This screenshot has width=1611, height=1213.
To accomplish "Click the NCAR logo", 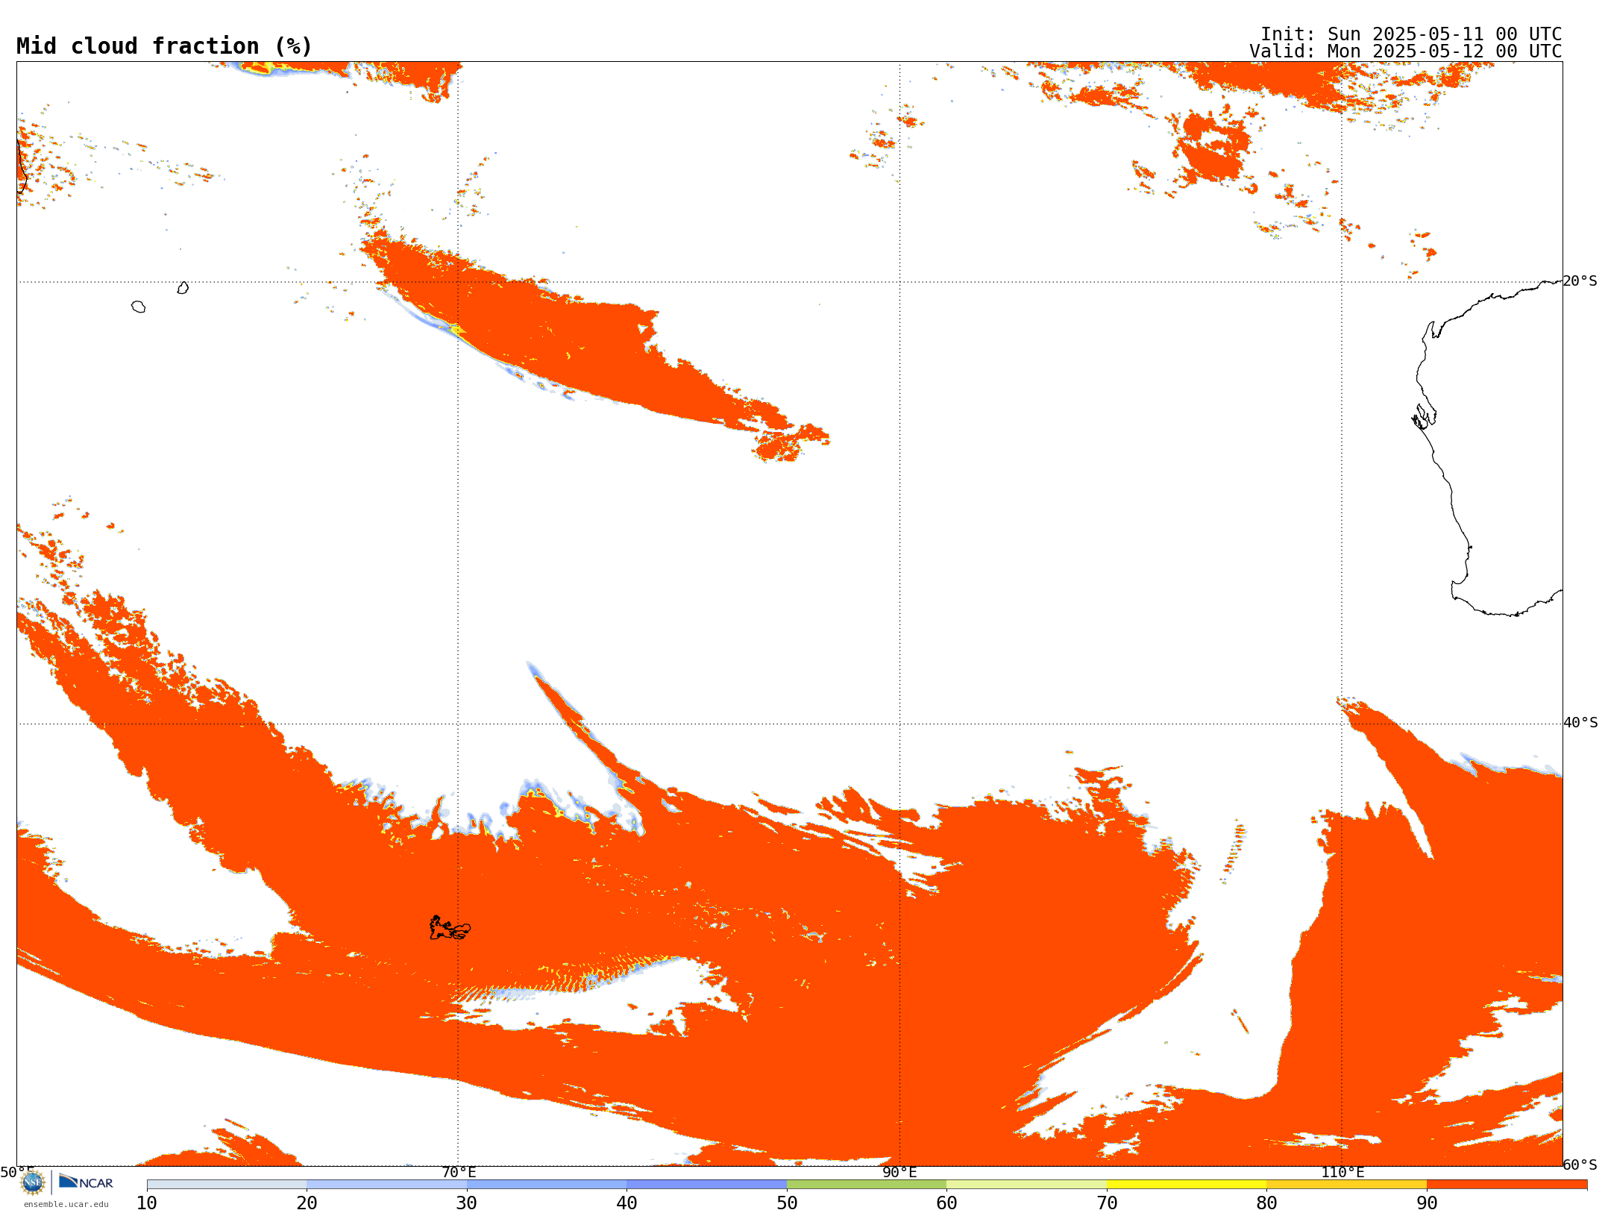I will [x=86, y=1182].
